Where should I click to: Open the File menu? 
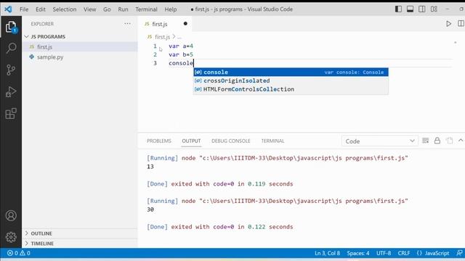(x=24, y=9)
